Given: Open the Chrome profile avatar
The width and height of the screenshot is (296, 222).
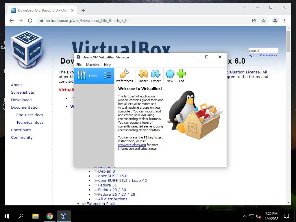Looking at the screenshot, I should click(275, 21).
